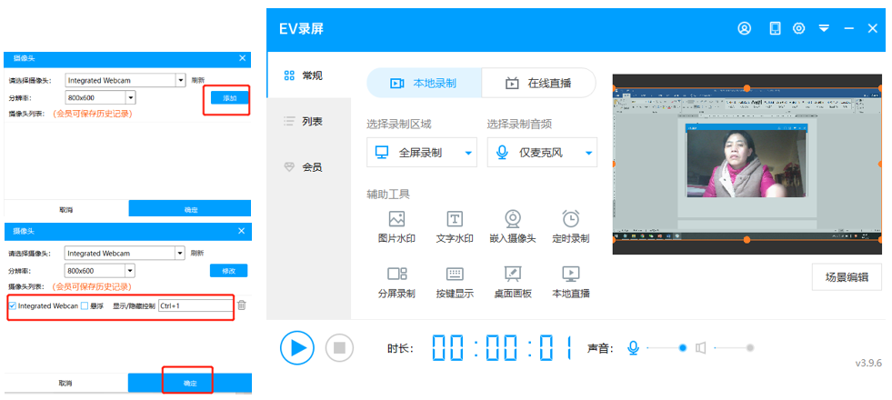Start recording with the blue play button
892x400 pixels.
click(x=297, y=347)
